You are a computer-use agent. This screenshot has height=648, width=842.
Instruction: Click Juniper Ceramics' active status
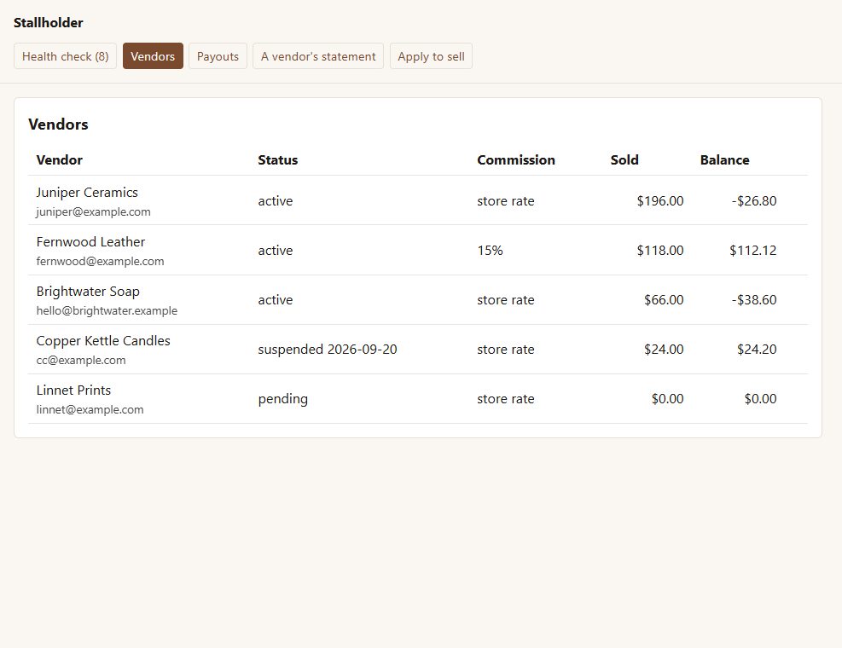(276, 200)
